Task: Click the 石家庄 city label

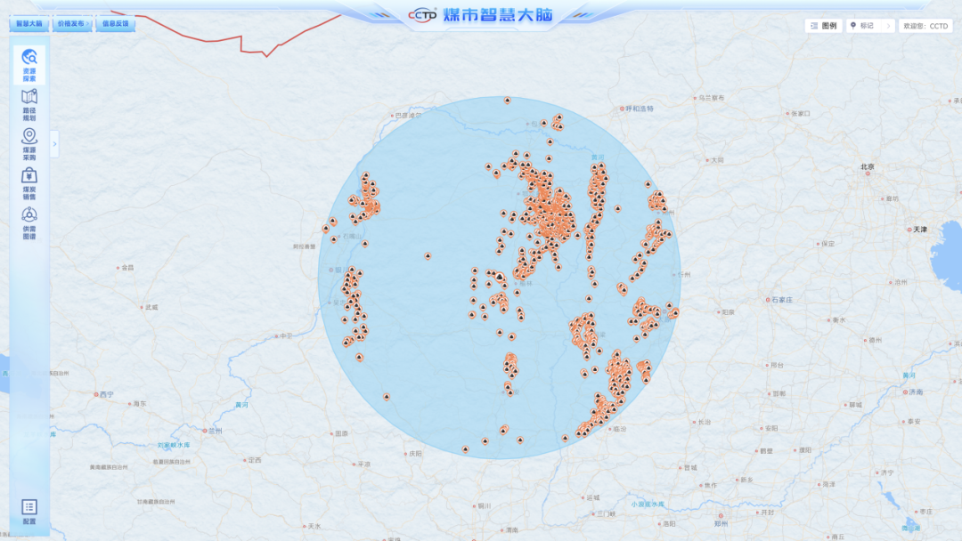Action: pyautogui.click(x=782, y=300)
